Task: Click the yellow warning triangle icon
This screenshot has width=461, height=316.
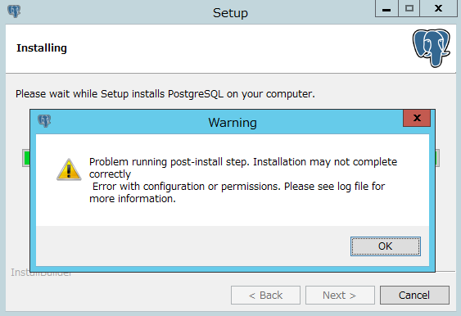Action: pos(69,169)
